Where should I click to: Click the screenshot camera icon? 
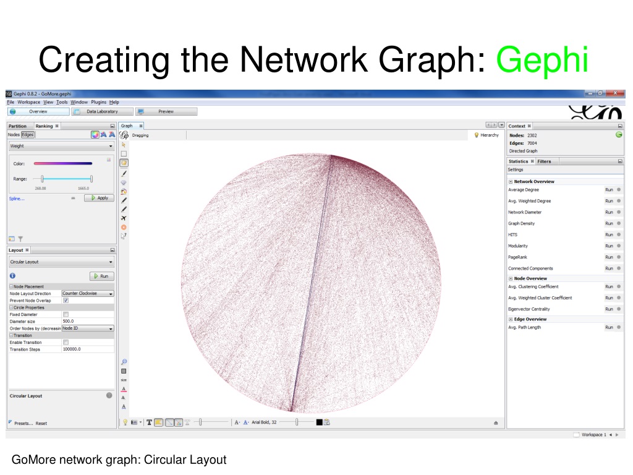click(134, 422)
